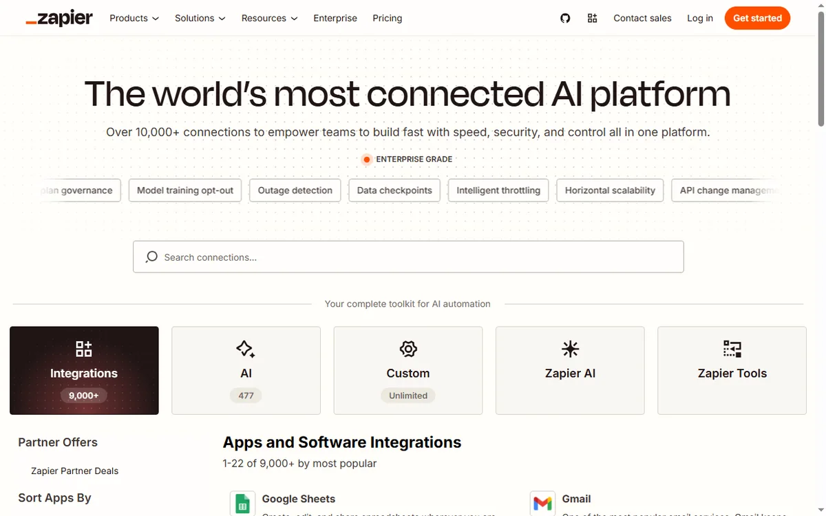Open the Pricing page
Image resolution: width=826 pixels, height=516 pixels.
388,19
